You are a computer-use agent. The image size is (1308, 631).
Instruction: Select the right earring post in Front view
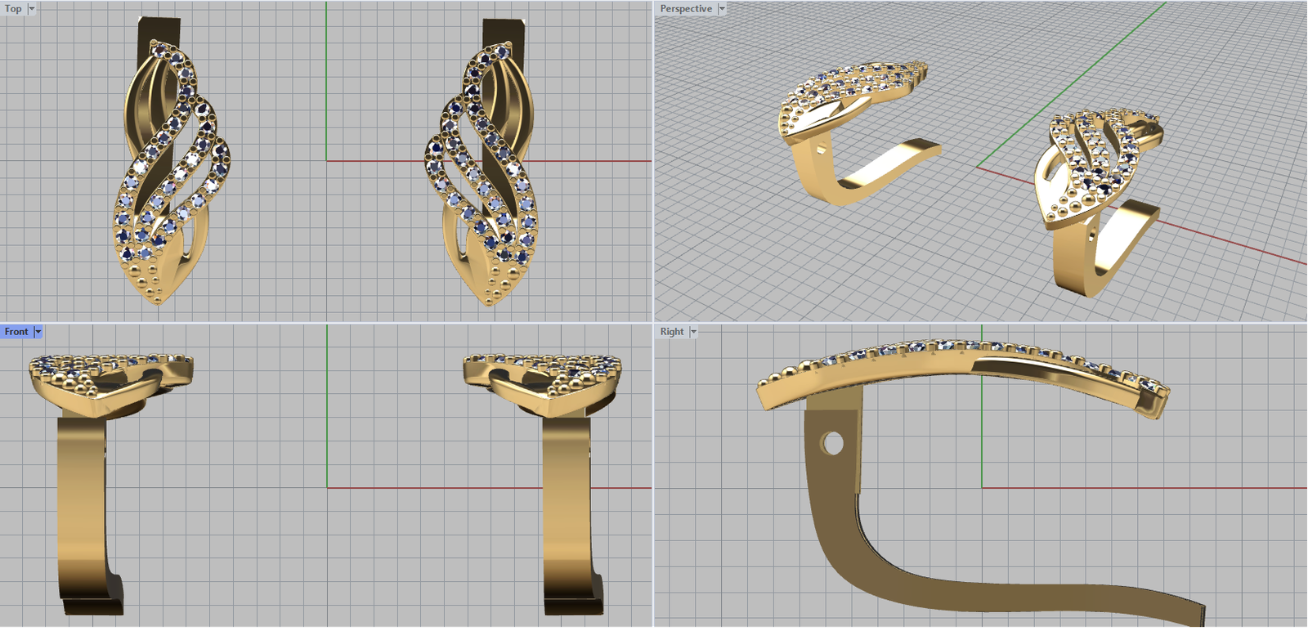click(569, 507)
